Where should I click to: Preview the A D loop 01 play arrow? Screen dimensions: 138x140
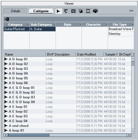point(6,59)
